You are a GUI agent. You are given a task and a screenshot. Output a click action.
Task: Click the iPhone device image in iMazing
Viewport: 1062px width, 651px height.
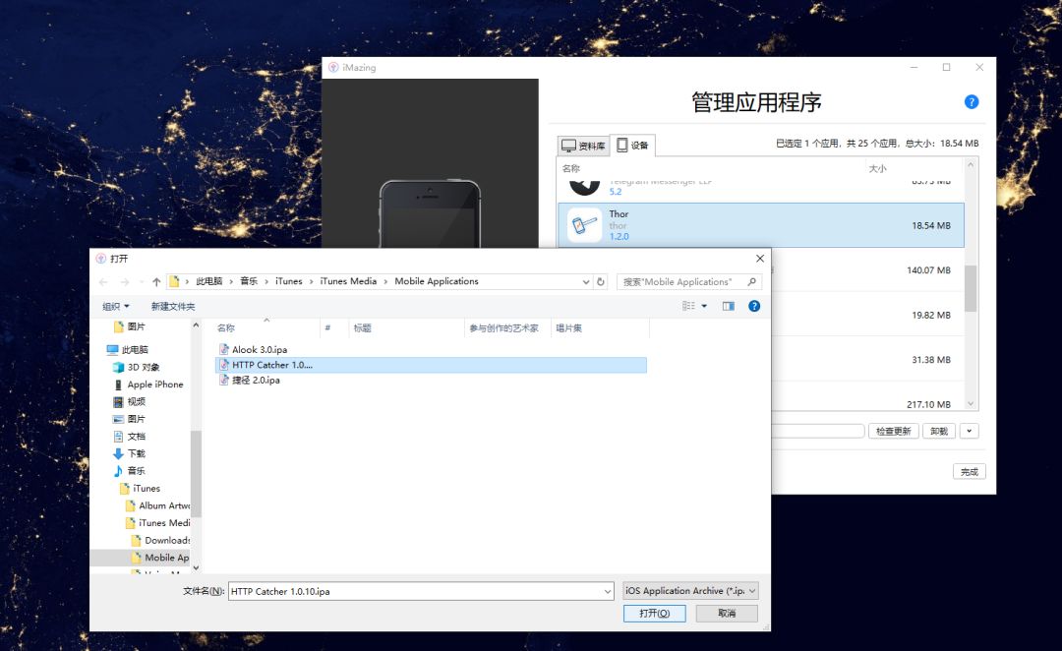pos(430,213)
